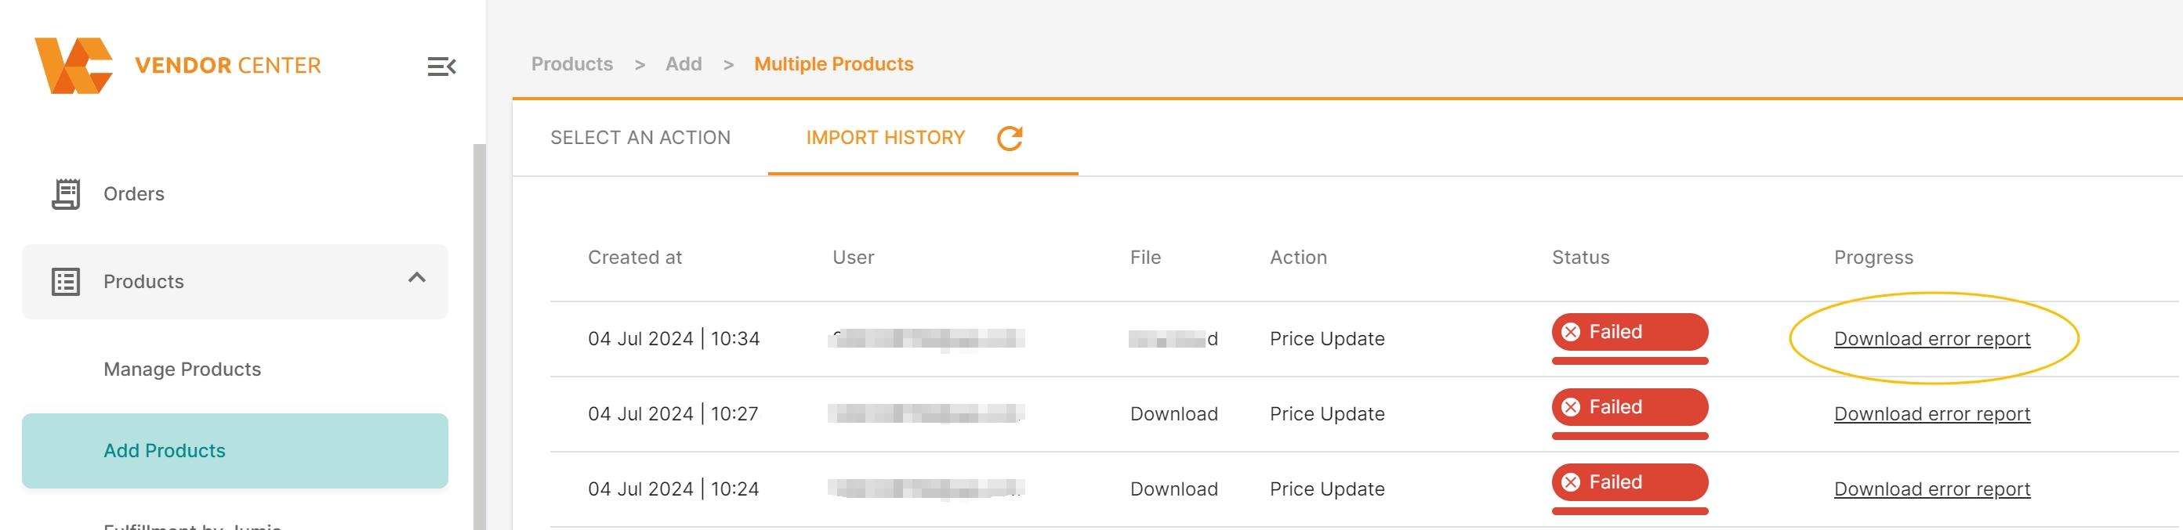
Task: Click the Failed status badge for 10:24
Action: [1629, 482]
